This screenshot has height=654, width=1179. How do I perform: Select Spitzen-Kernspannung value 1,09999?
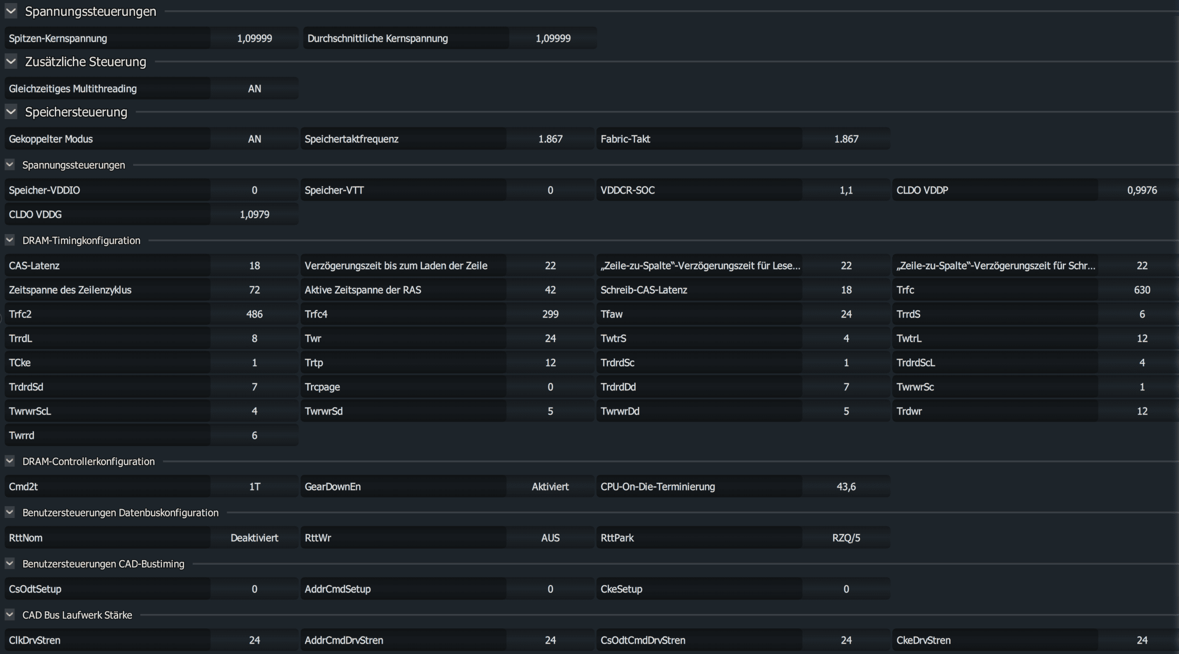(254, 38)
